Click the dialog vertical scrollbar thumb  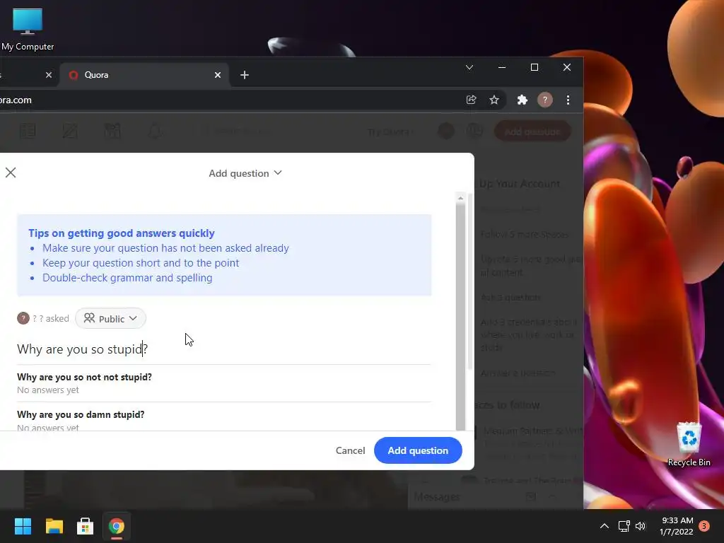tap(460, 316)
